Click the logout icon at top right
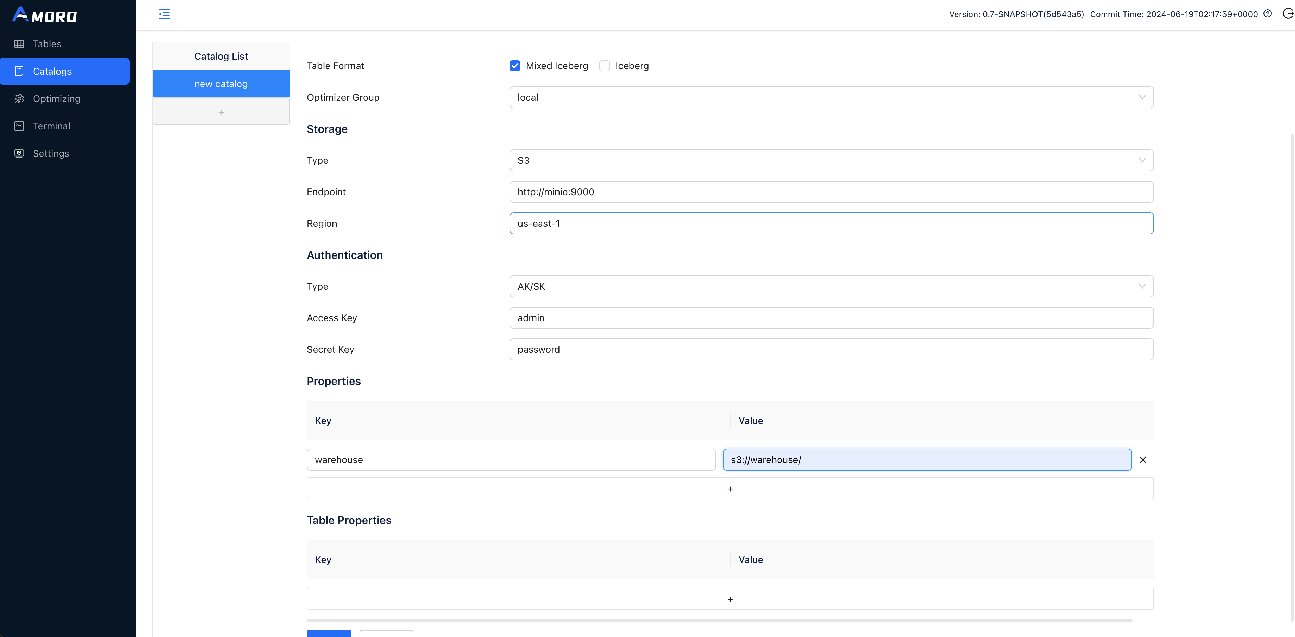This screenshot has height=637, width=1295. (1287, 14)
